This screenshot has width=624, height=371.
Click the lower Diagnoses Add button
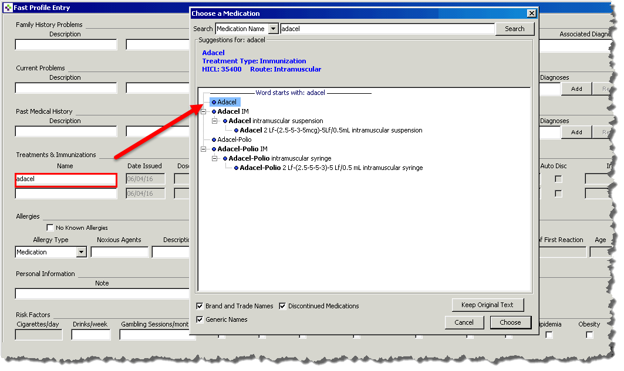click(x=576, y=132)
